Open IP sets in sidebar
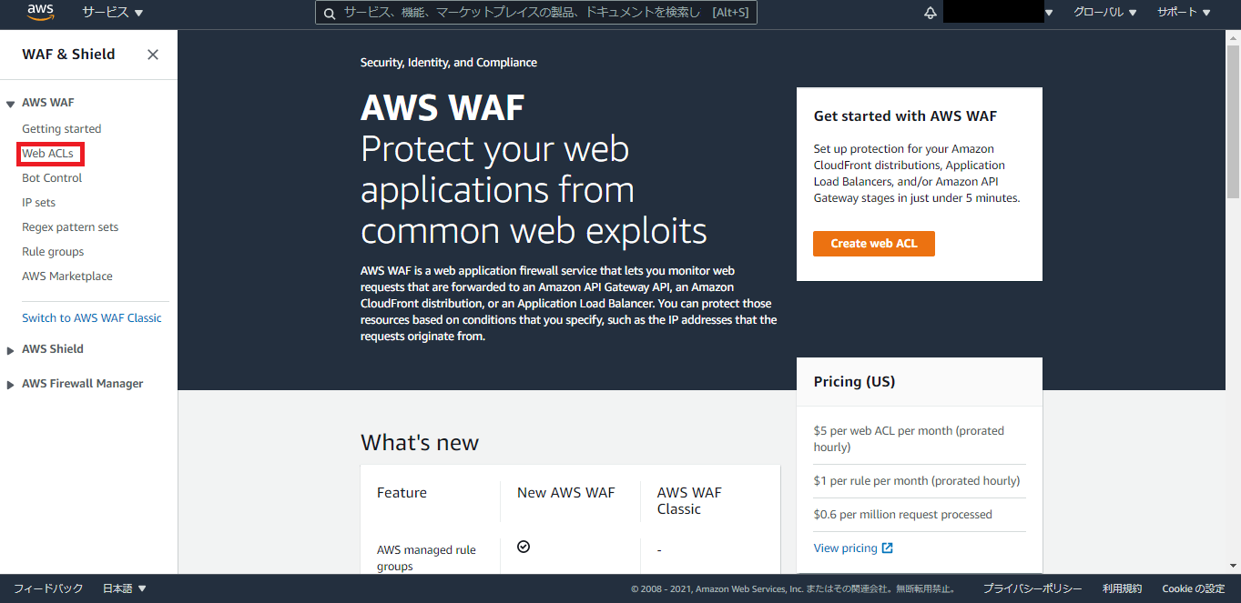Viewport: 1241px width, 603px height. click(38, 203)
